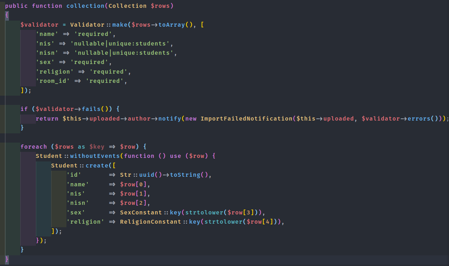
Task: Click the opening brace below the function signature
Action: [x=7, y=15]
